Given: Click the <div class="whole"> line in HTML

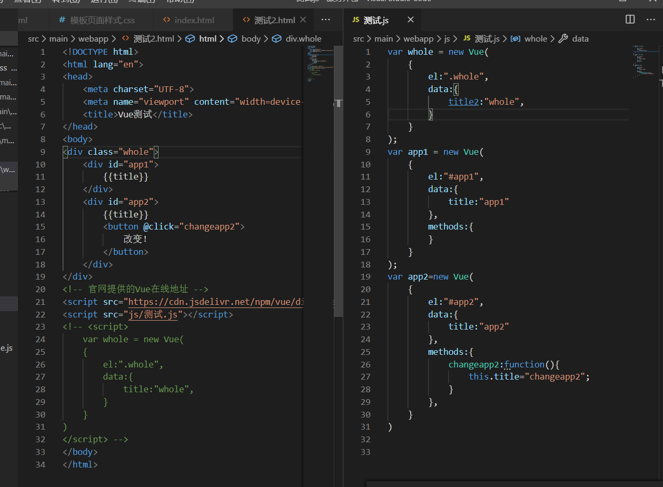Looking at the screenshot, I should click(x=111, y=152).
